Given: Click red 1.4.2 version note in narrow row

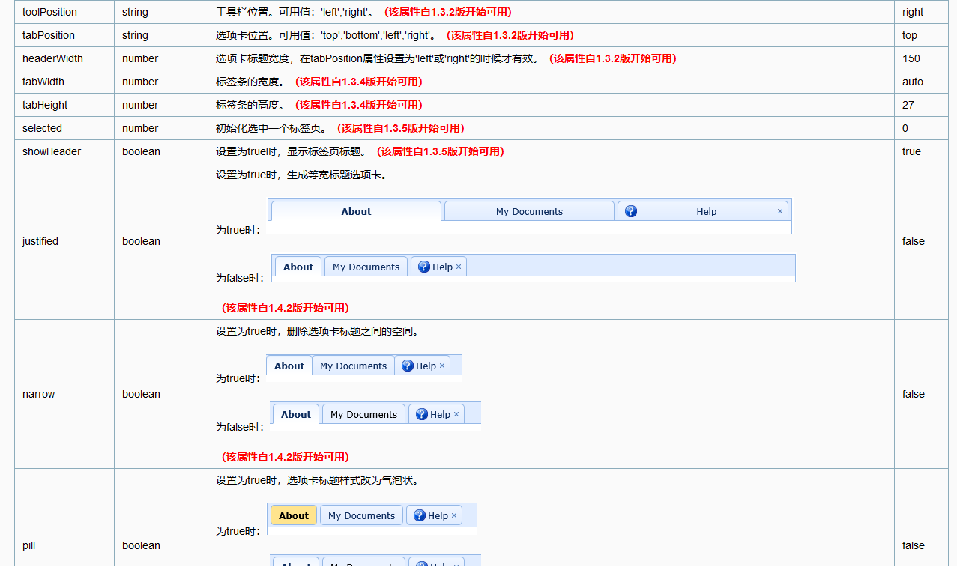Looking at the screenshot, I should tap(286, 457).
